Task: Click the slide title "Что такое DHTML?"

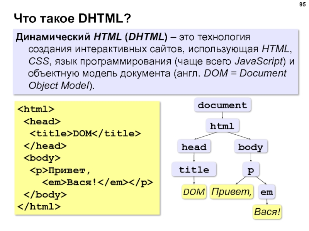Action: (x=72, y=18)
